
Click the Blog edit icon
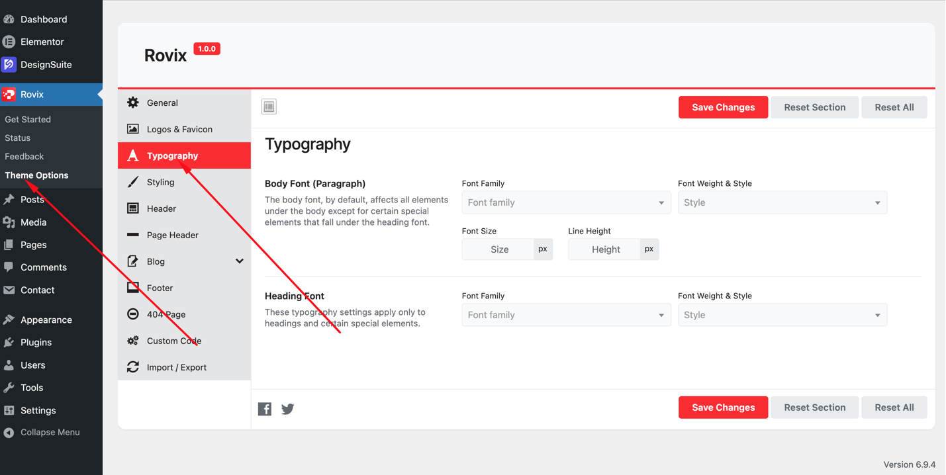point(133,261)
